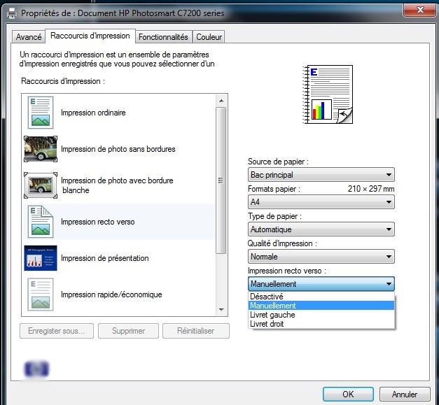Viewport: 439px width, 405px height.
Task: Close the properties dialog window
Action: pos(419,10)
